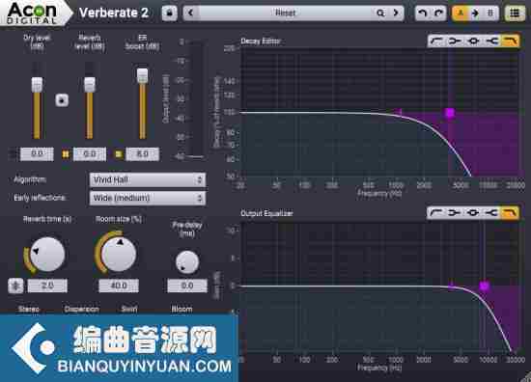The width and height of the screenshot is (531, 382).
Task: Click the Pre-delay knob
Action: pyautogui.click(x=187, y=262)
